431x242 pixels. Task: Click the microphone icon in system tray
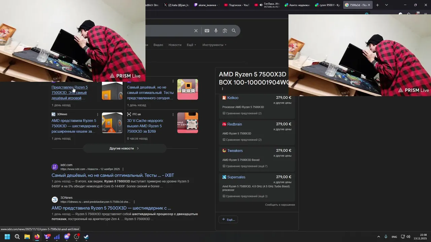[386, 237]
